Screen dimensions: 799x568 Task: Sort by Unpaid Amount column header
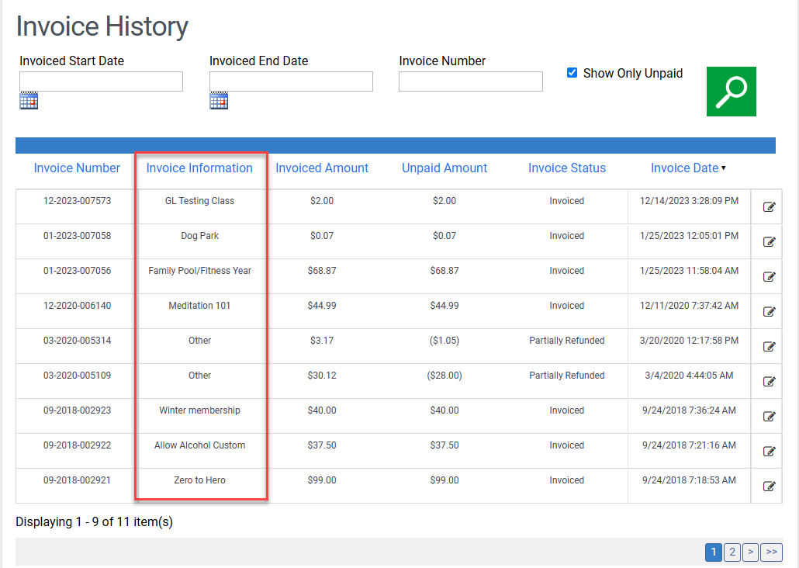tap(444, 168)
